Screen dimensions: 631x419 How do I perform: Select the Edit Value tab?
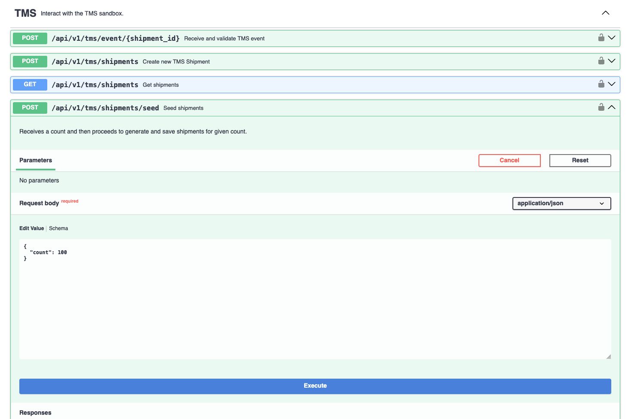coord(31,228)
